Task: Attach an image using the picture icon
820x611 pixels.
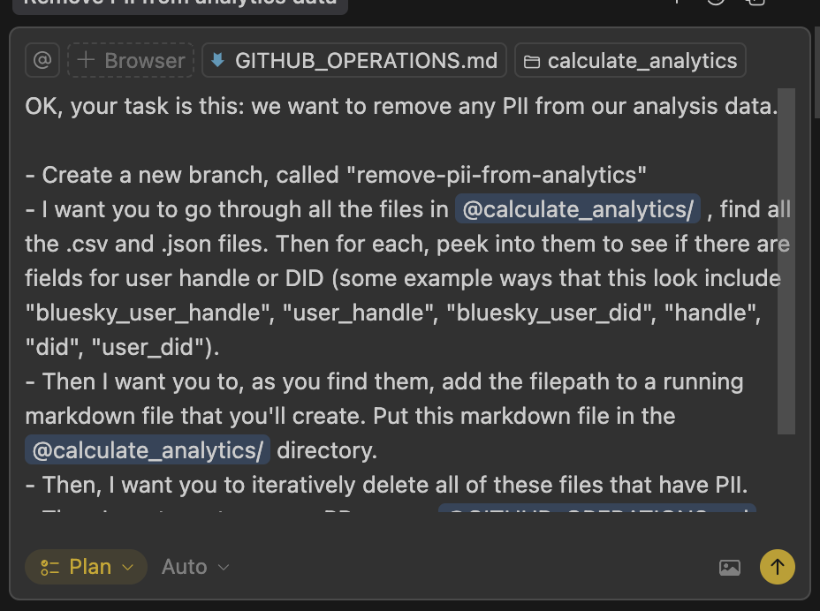Action: 730,568
